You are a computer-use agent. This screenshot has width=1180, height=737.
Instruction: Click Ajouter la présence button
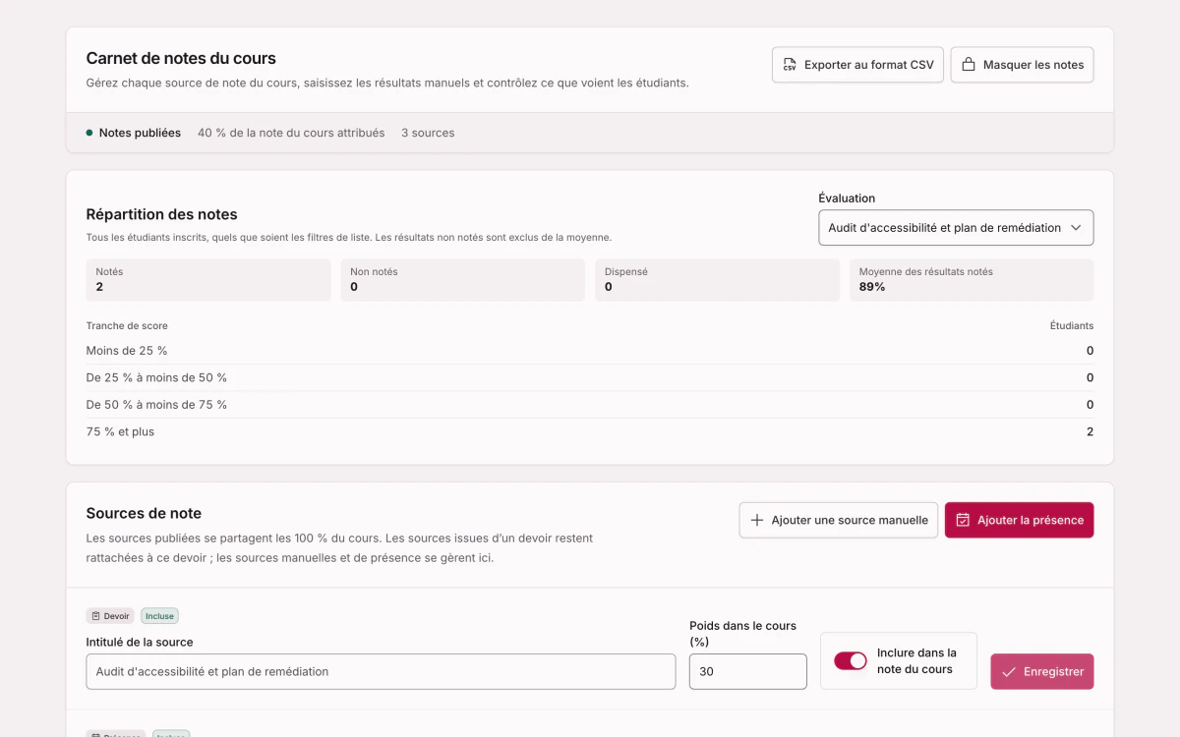1019,520
